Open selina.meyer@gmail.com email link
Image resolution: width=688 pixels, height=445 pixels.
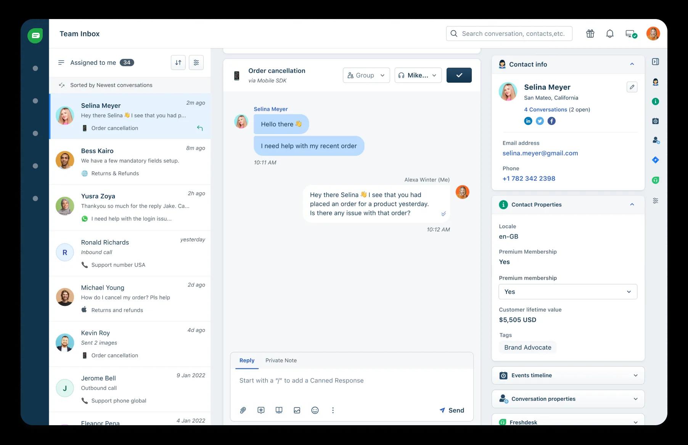pyautogui.click(x=540, y=153)
